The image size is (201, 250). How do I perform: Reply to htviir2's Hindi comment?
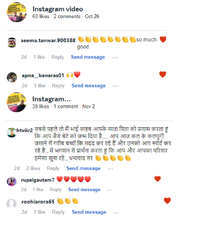[x=53, y=168]
